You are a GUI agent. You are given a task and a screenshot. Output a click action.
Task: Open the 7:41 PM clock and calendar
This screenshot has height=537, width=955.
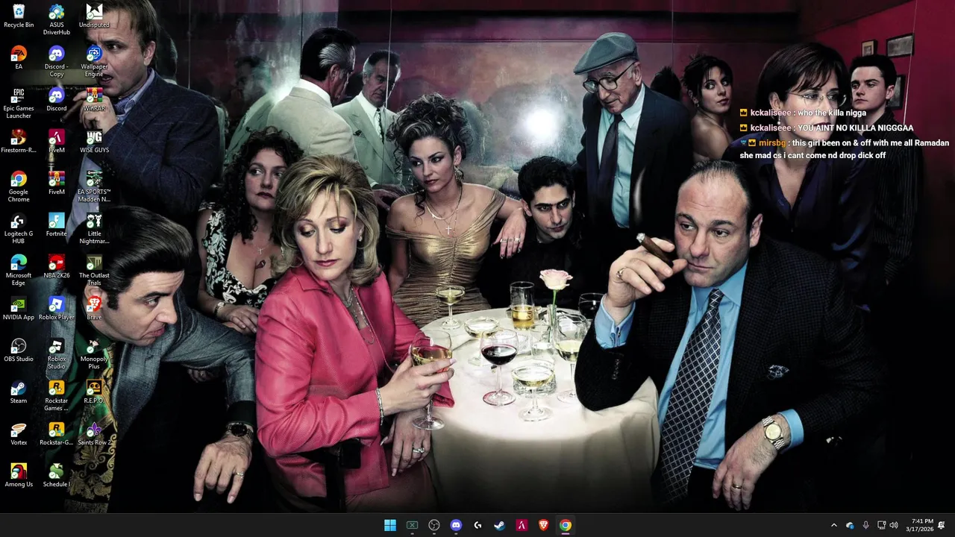pyautogui.click(x=919, y=525)
